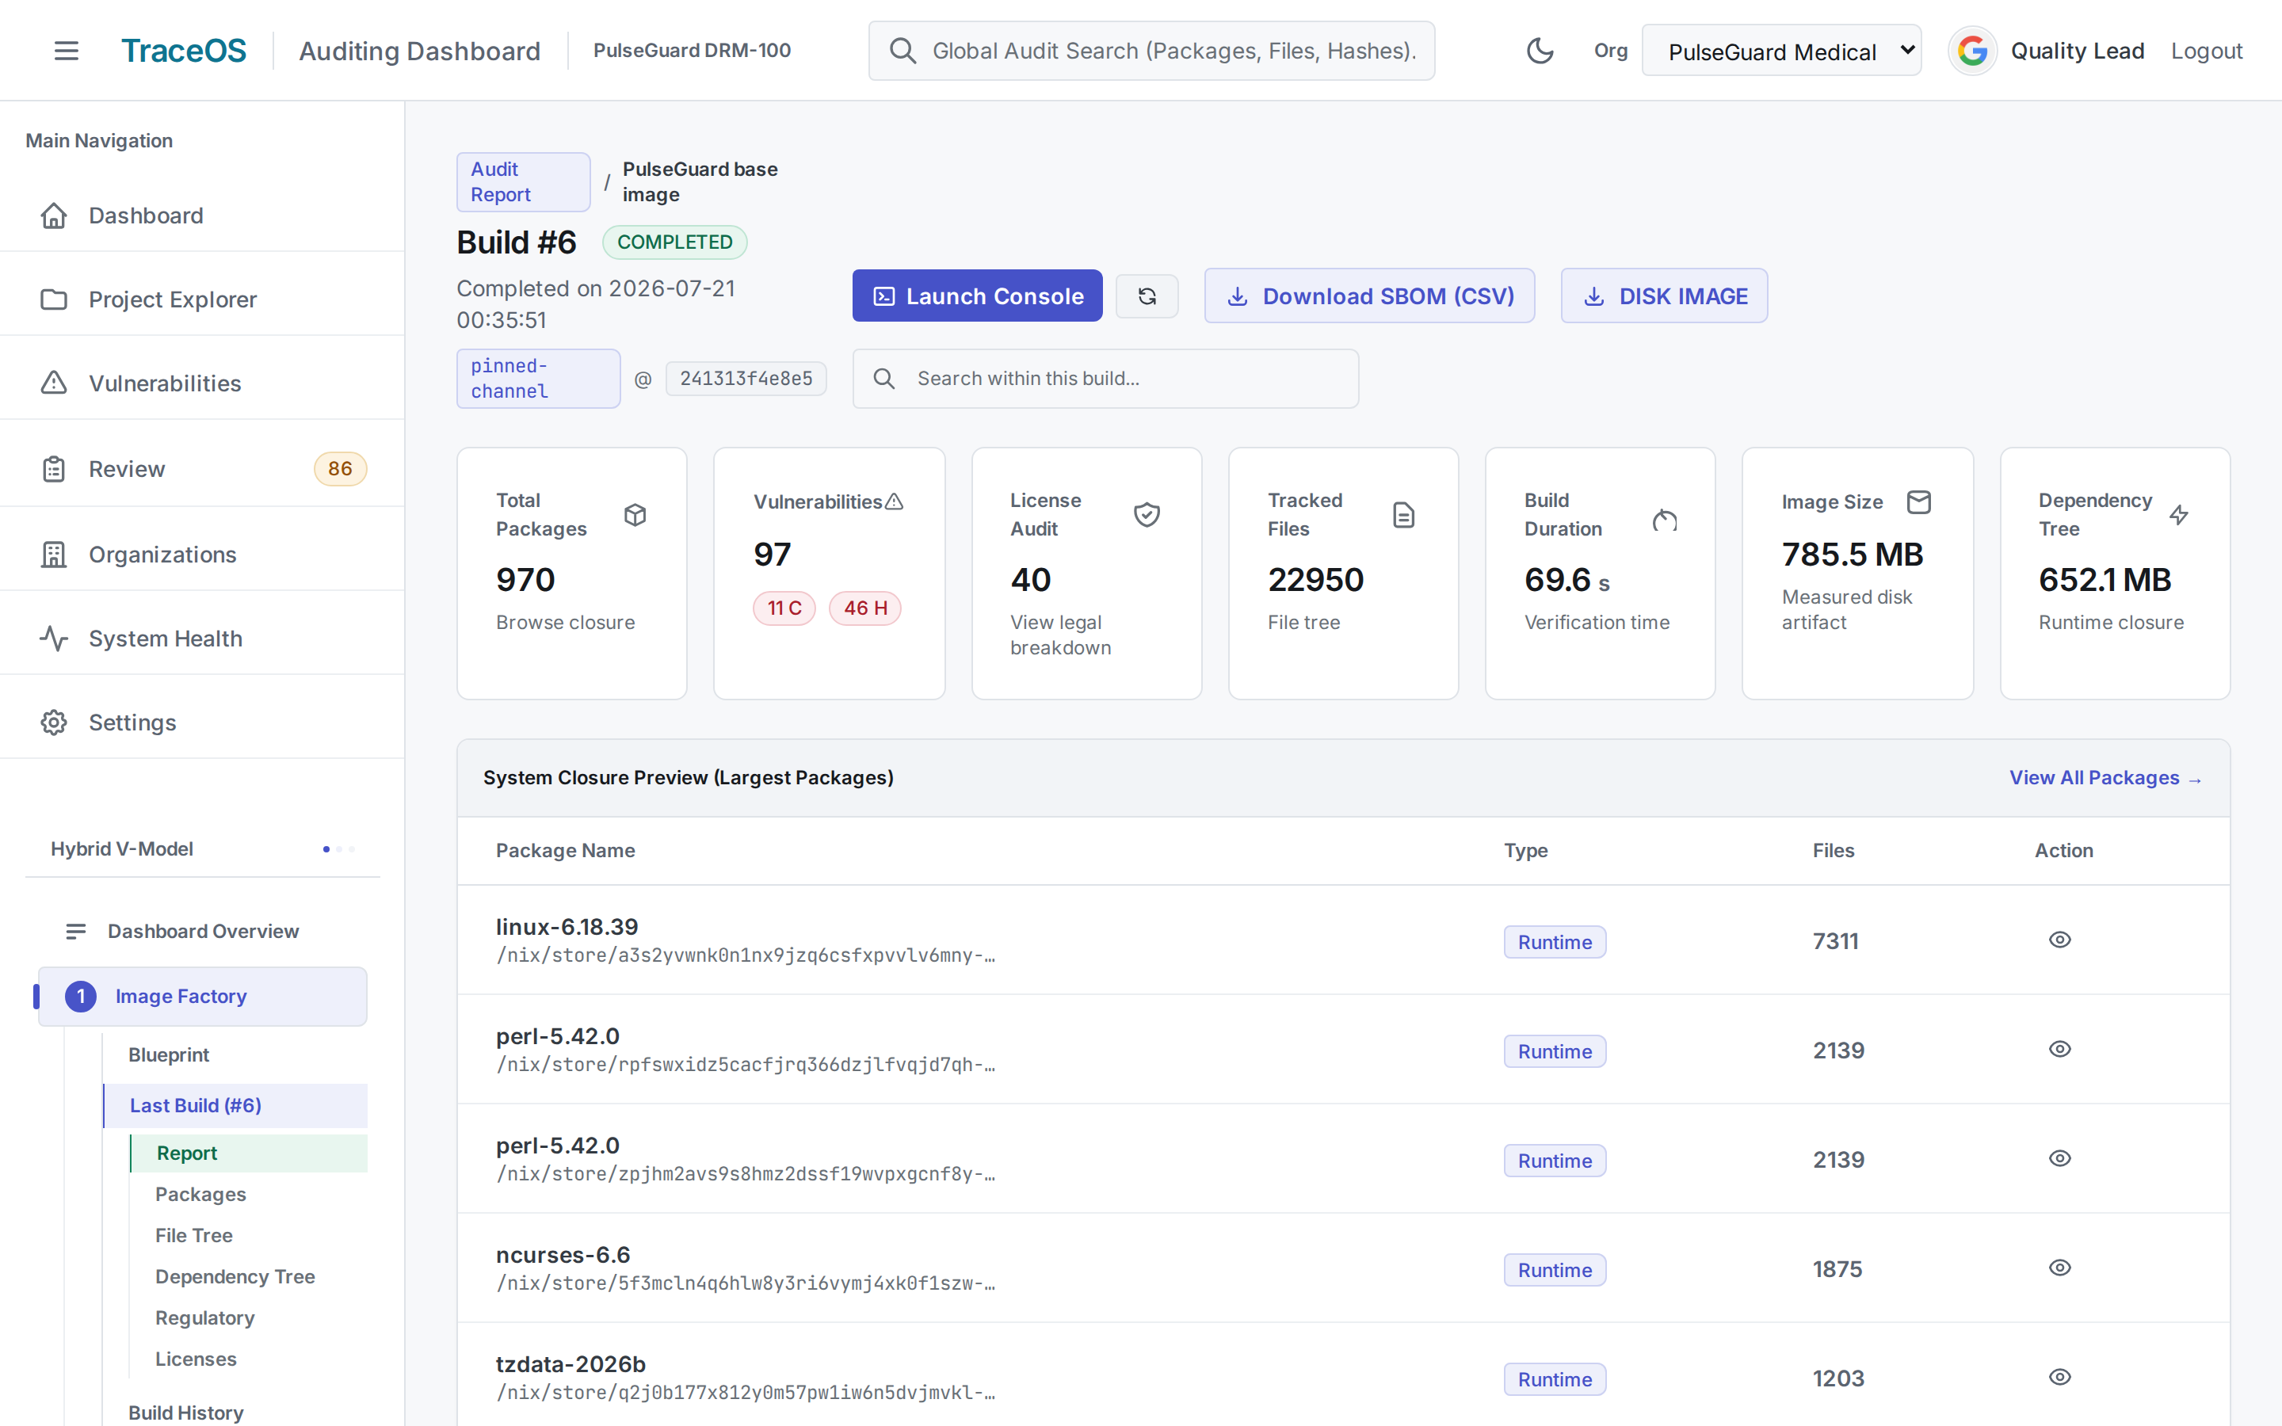The image size is (2282, 1426).
Task: Select Report under Last Build
Action: click(x=249, y=1153)
